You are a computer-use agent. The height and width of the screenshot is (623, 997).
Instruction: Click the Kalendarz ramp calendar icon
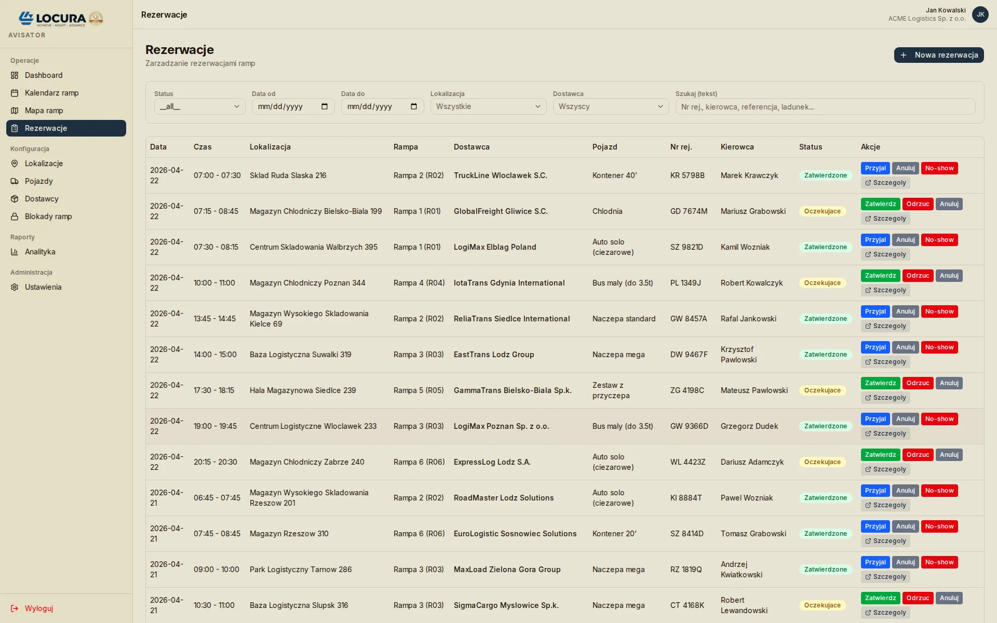pyautogui.click(x=15, y=93)
